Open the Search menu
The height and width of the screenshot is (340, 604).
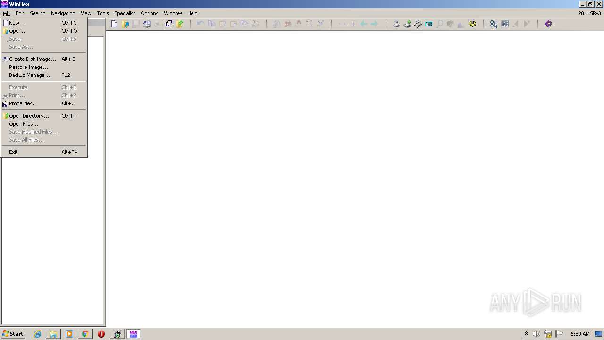pyautogui.click(x=38, y=13)
